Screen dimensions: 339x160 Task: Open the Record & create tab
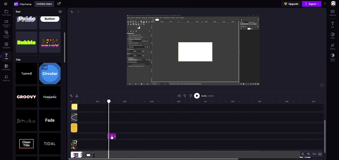point(6,23)
